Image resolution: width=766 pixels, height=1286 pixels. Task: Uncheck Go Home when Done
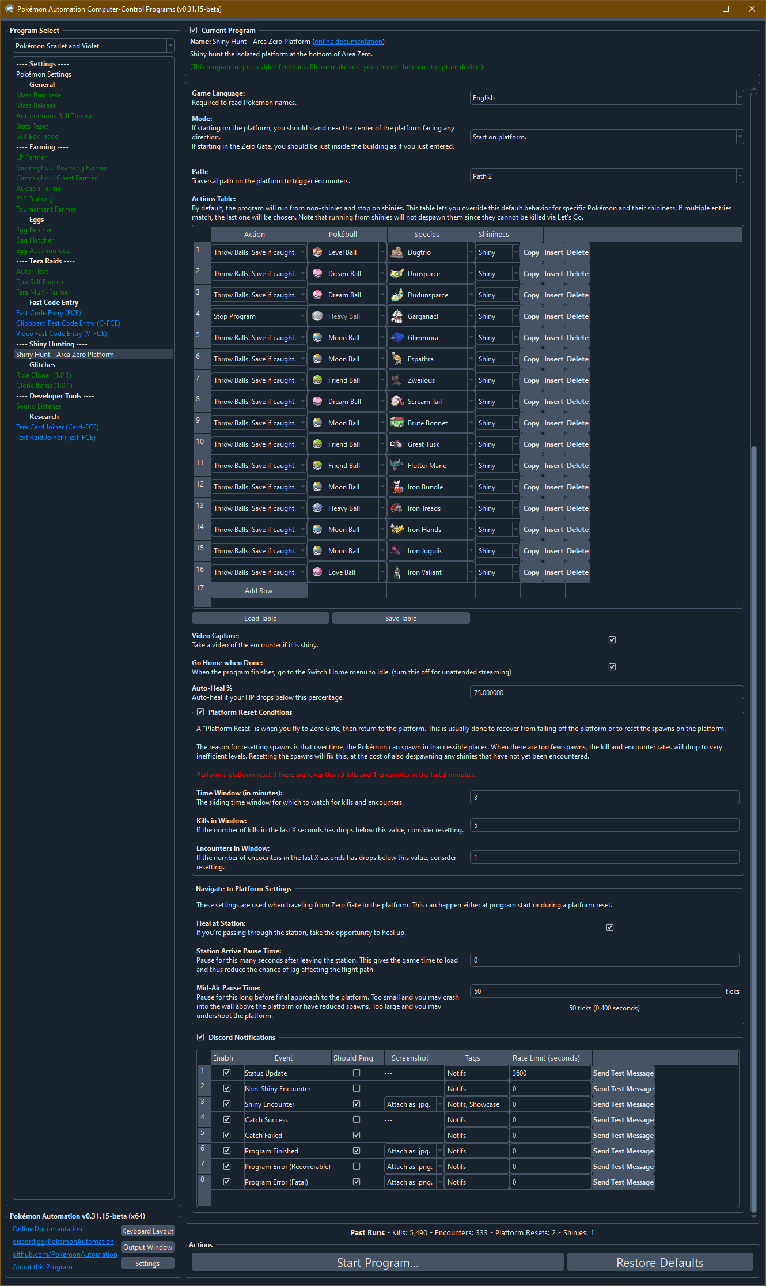612,667
